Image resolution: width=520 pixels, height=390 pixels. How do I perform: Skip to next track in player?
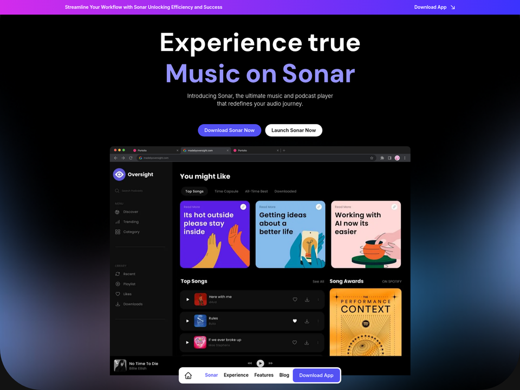pos(271,363)
